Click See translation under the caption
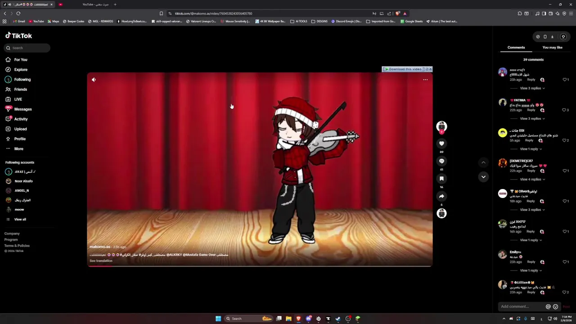Screen dimensions: 576x324 click(x=101, y=261)
